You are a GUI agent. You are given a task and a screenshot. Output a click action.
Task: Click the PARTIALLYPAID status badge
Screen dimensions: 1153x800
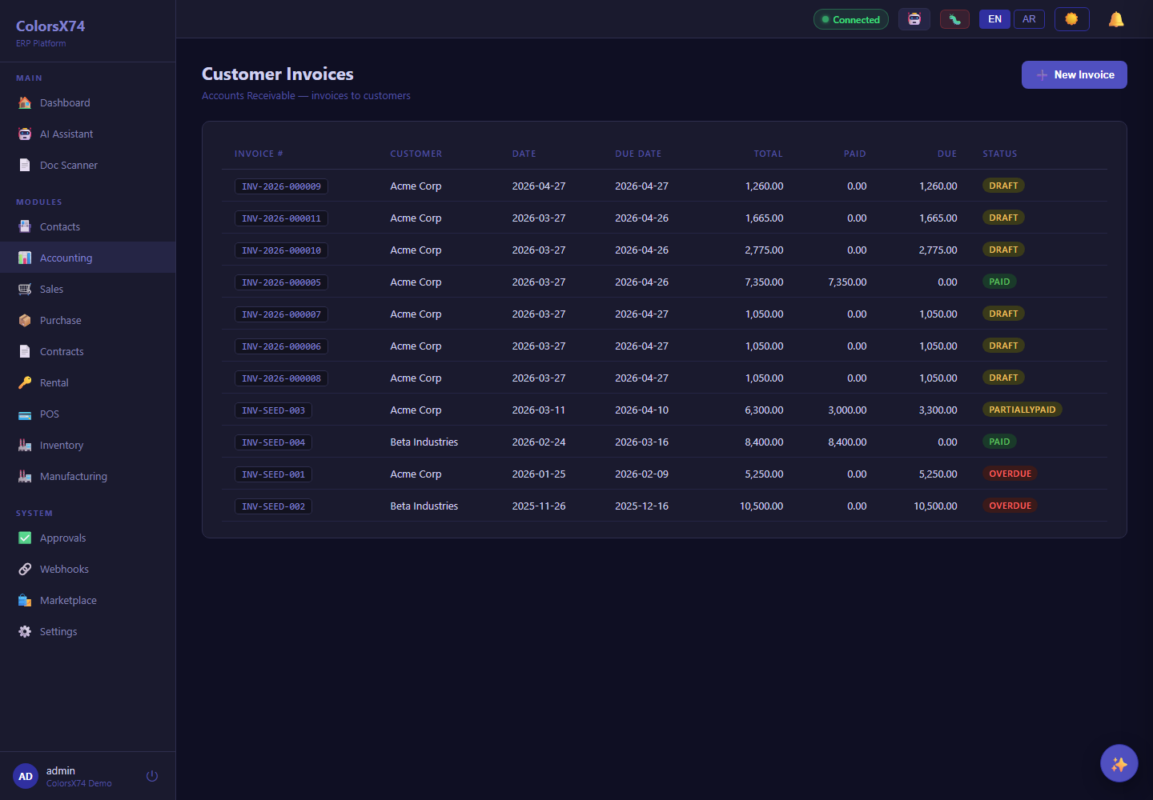pos(1022,410)
